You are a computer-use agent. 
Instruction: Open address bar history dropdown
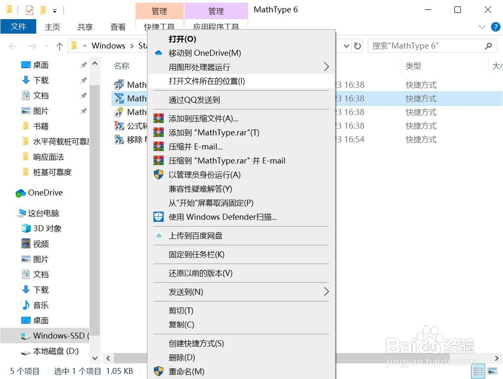click(x=347, y=46)
